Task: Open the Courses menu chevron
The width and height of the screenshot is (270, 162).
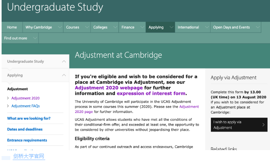Action: click(x=86, y=27)
